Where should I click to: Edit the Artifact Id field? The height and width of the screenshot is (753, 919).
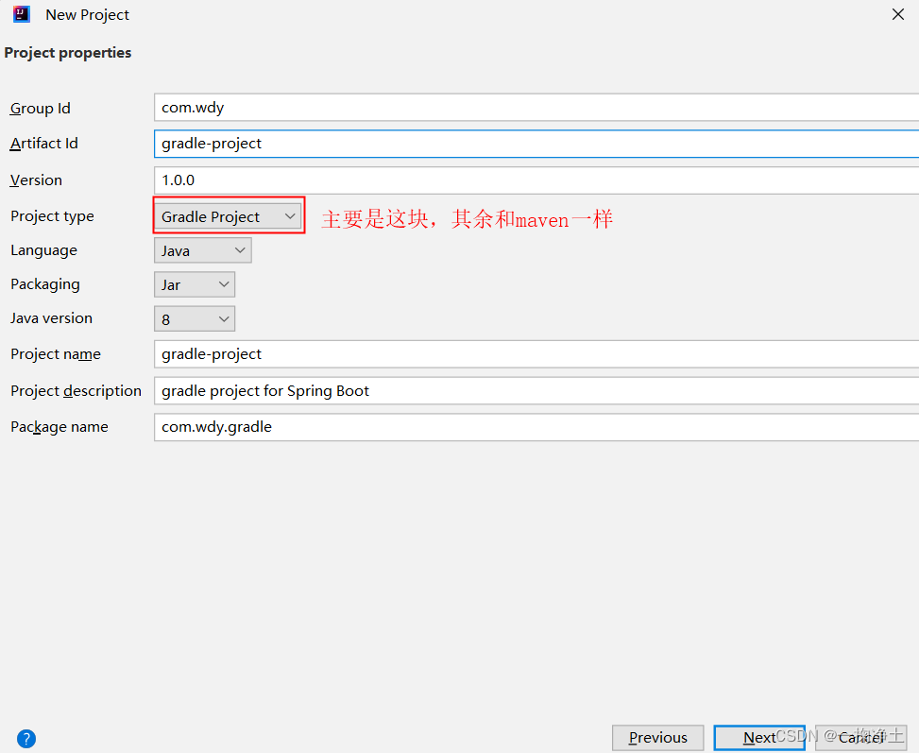536,144
